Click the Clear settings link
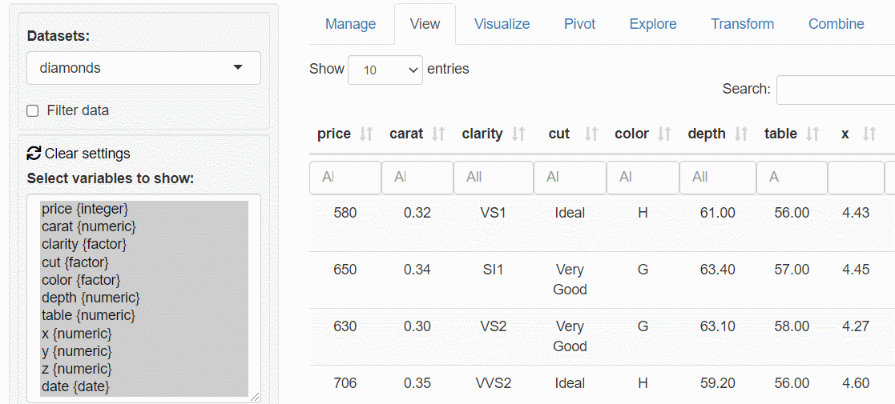The image size is (895, 404). [87, 154]
